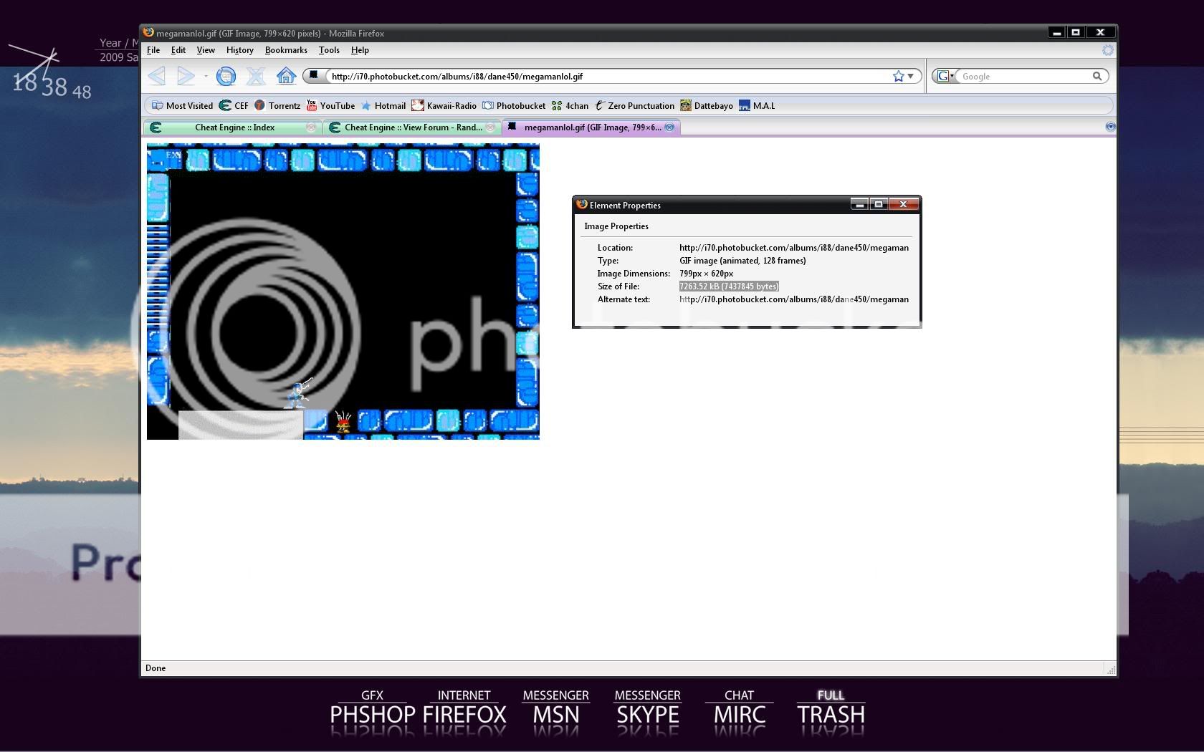Open the Most Visited bookmarks folder

[182, 106]
